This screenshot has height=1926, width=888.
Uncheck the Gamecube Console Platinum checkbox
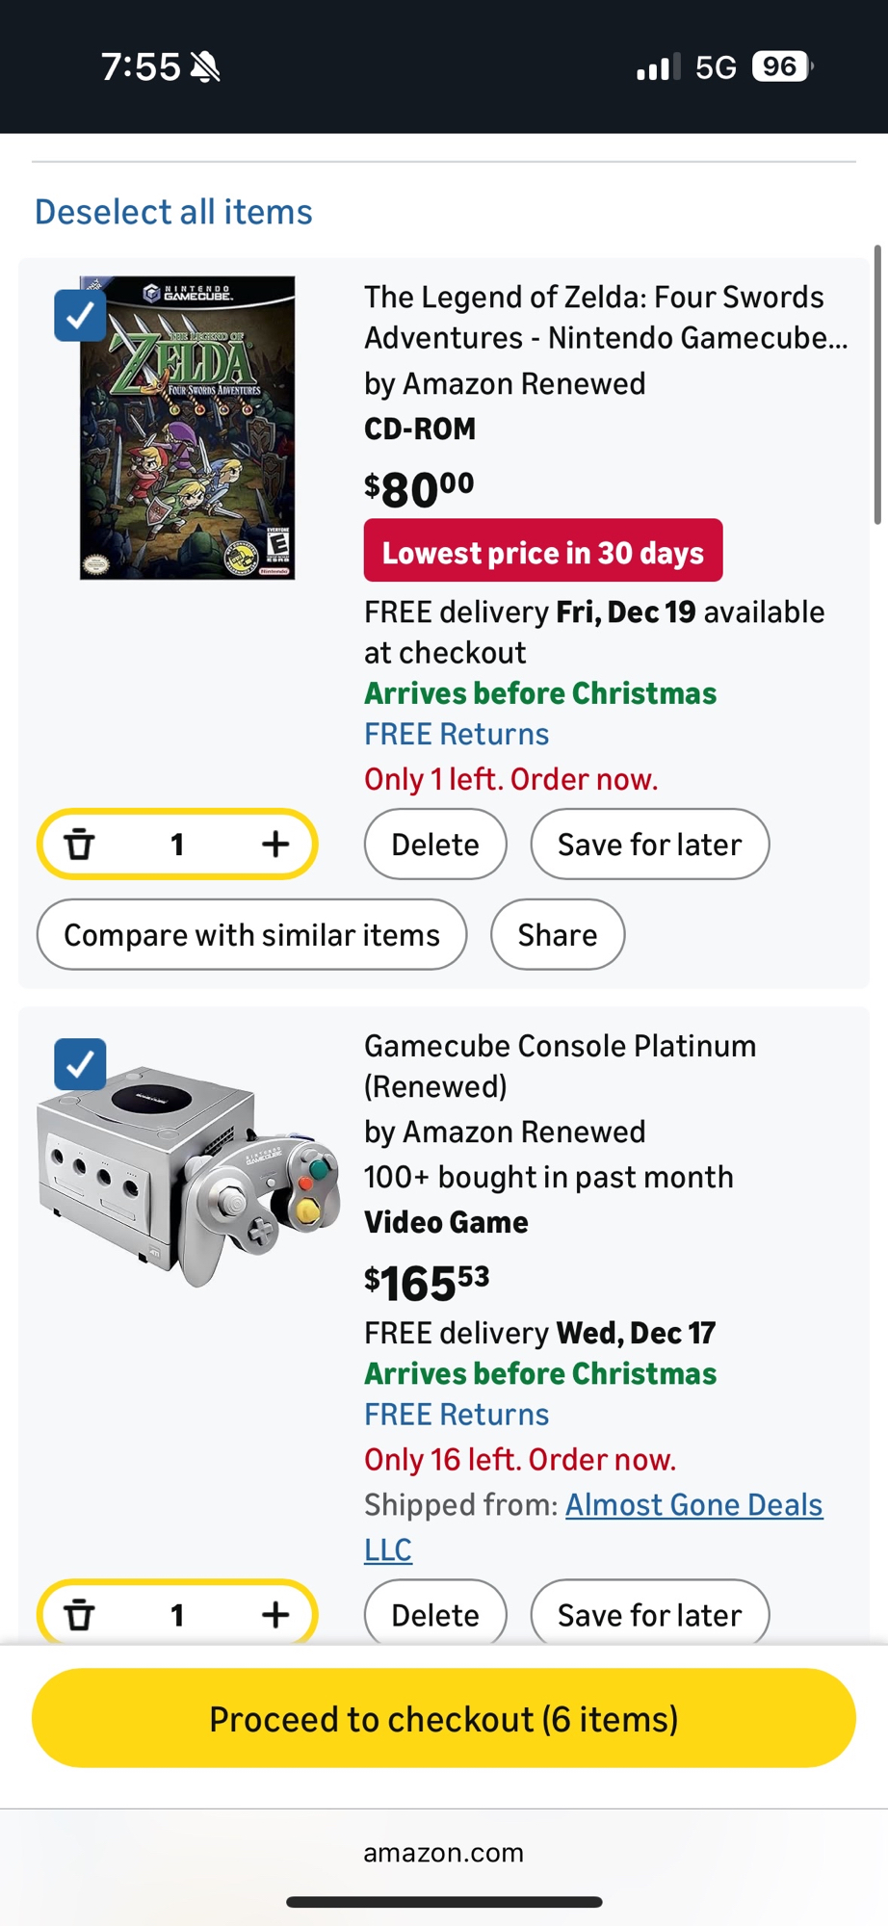(x=80, y=1064)
